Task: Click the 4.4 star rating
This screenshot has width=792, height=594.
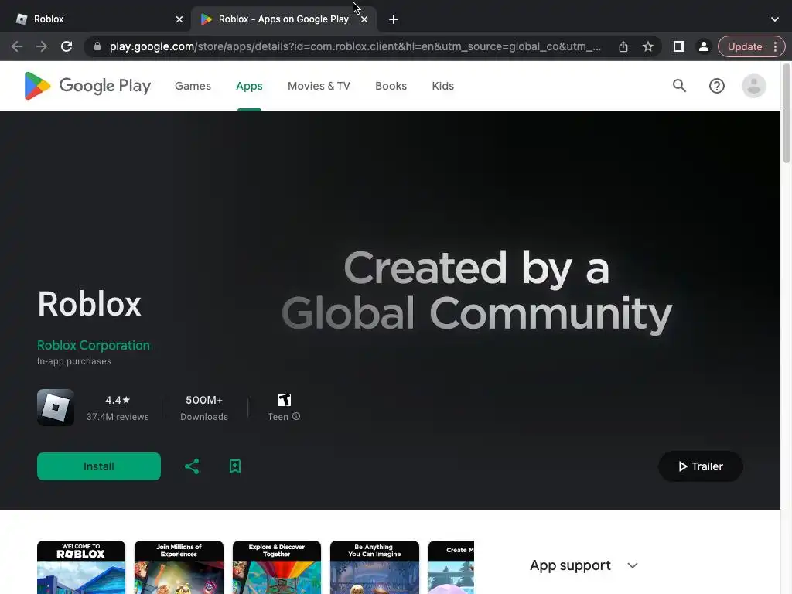Action: coord(118,400)
